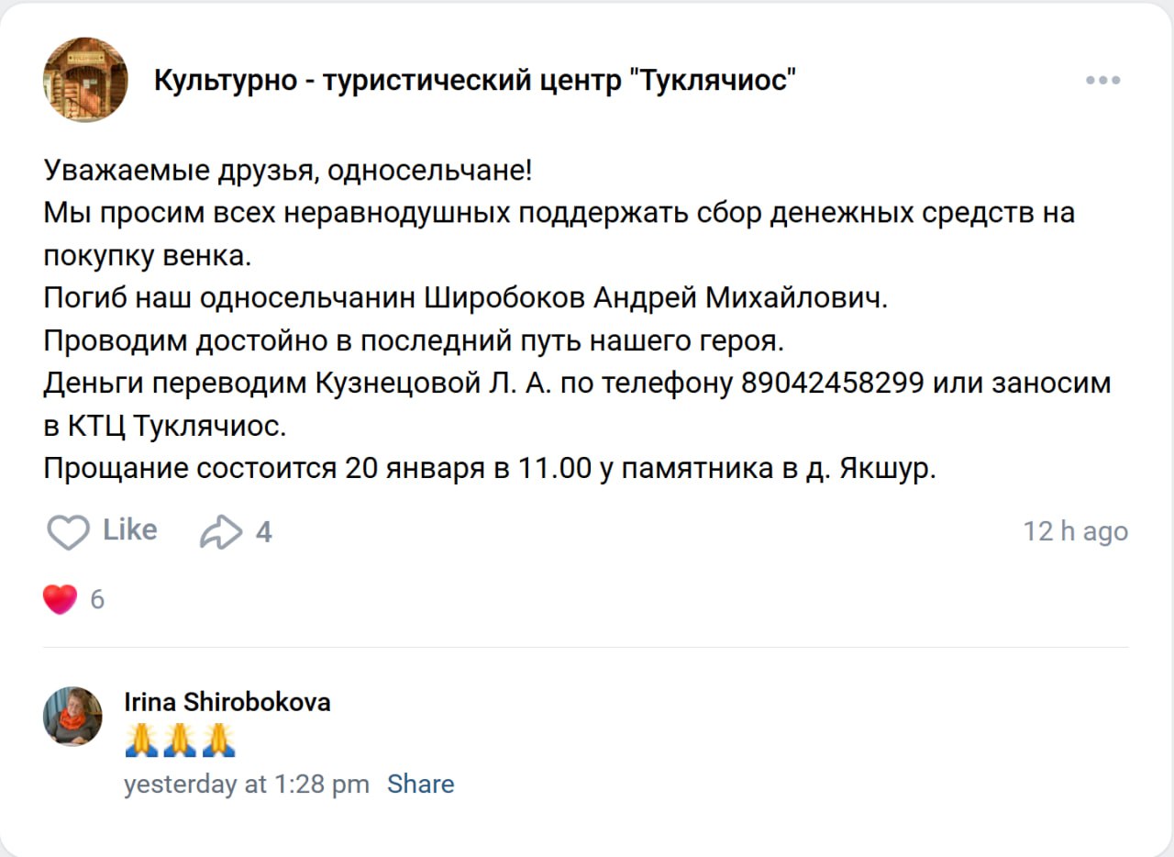1174x857 pixels.
Task: Click Share under Irina's comment
Action: 420,785
